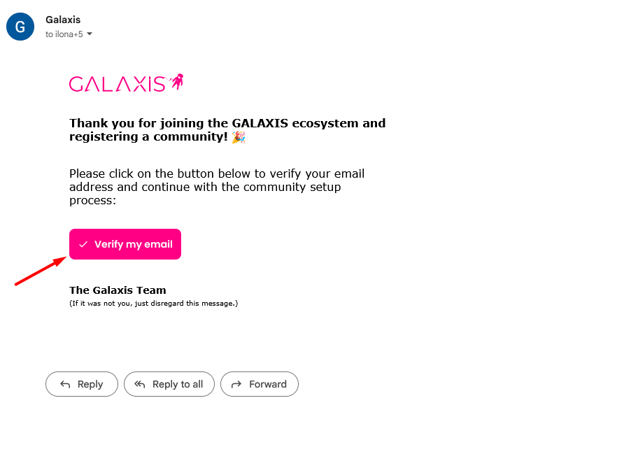Click the curved Reply arrow icon
The height and width of the screenshot is (475, 624).
tap(65, 384)
